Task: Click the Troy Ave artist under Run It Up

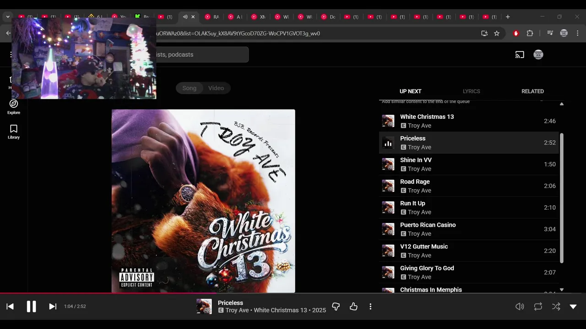Action: [419, 212]
